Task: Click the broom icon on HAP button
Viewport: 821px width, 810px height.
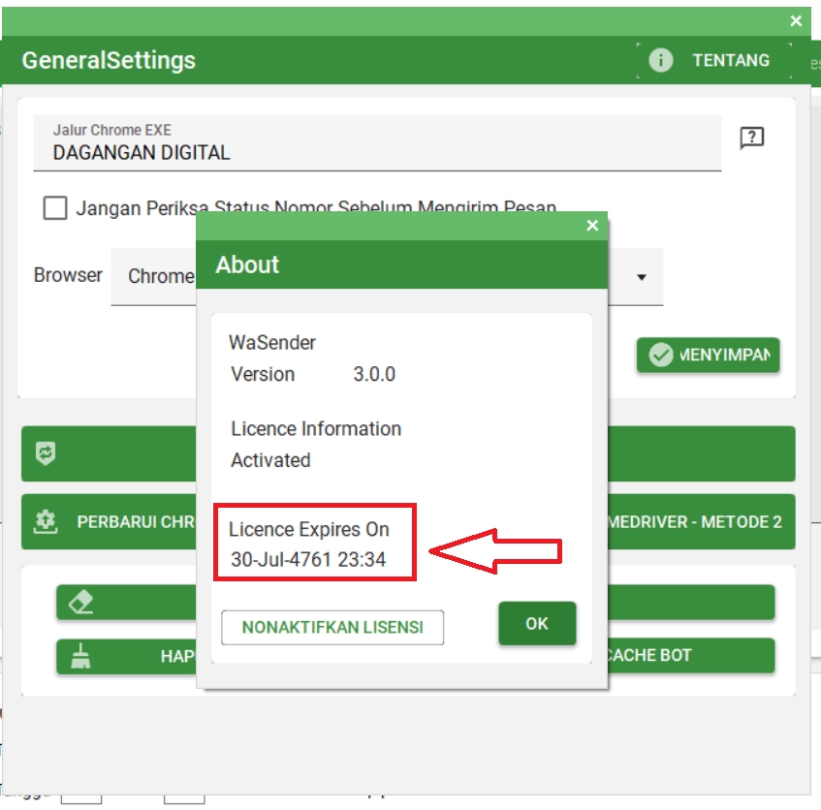Action: [80, 656]
